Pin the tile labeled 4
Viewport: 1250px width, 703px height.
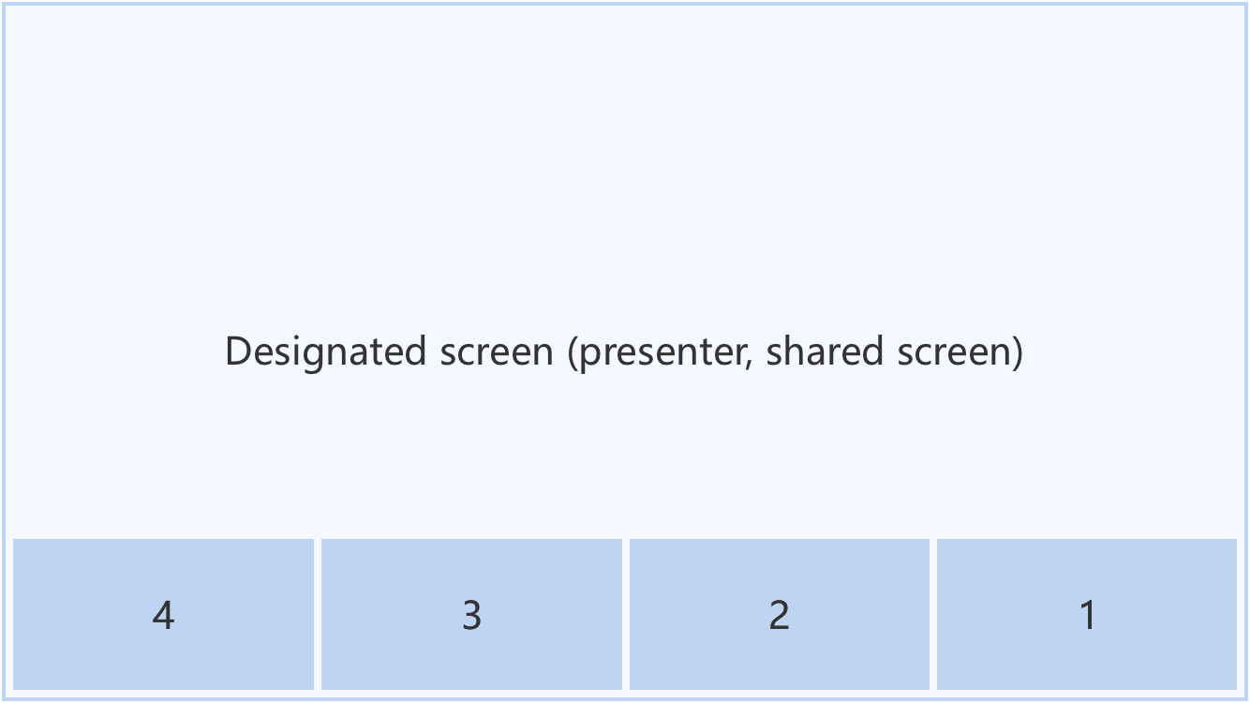(x=163, y=614)
